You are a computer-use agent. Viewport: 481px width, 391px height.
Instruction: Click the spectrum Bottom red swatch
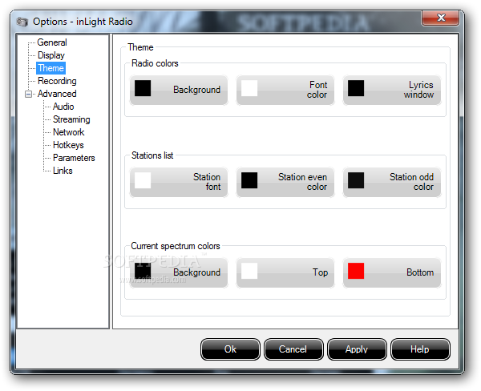point(356,271)
